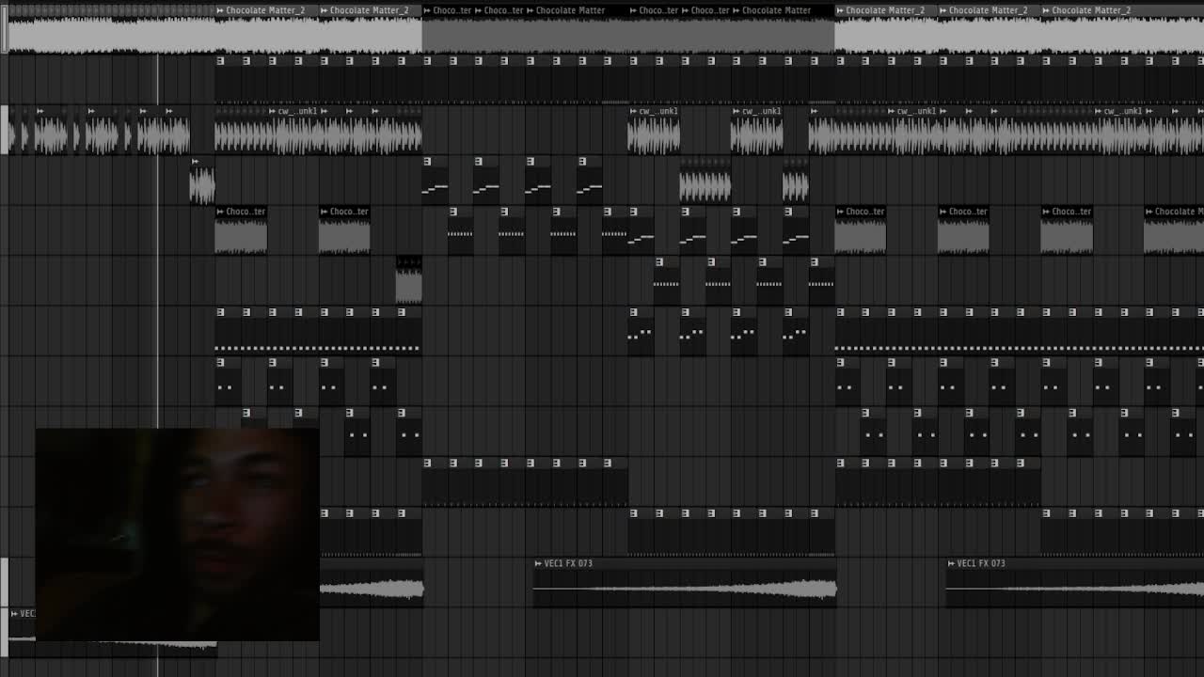Click riser waveform tail ending before first VEC1 clip
Viewport: 1204px width, 677px height.
372,590
